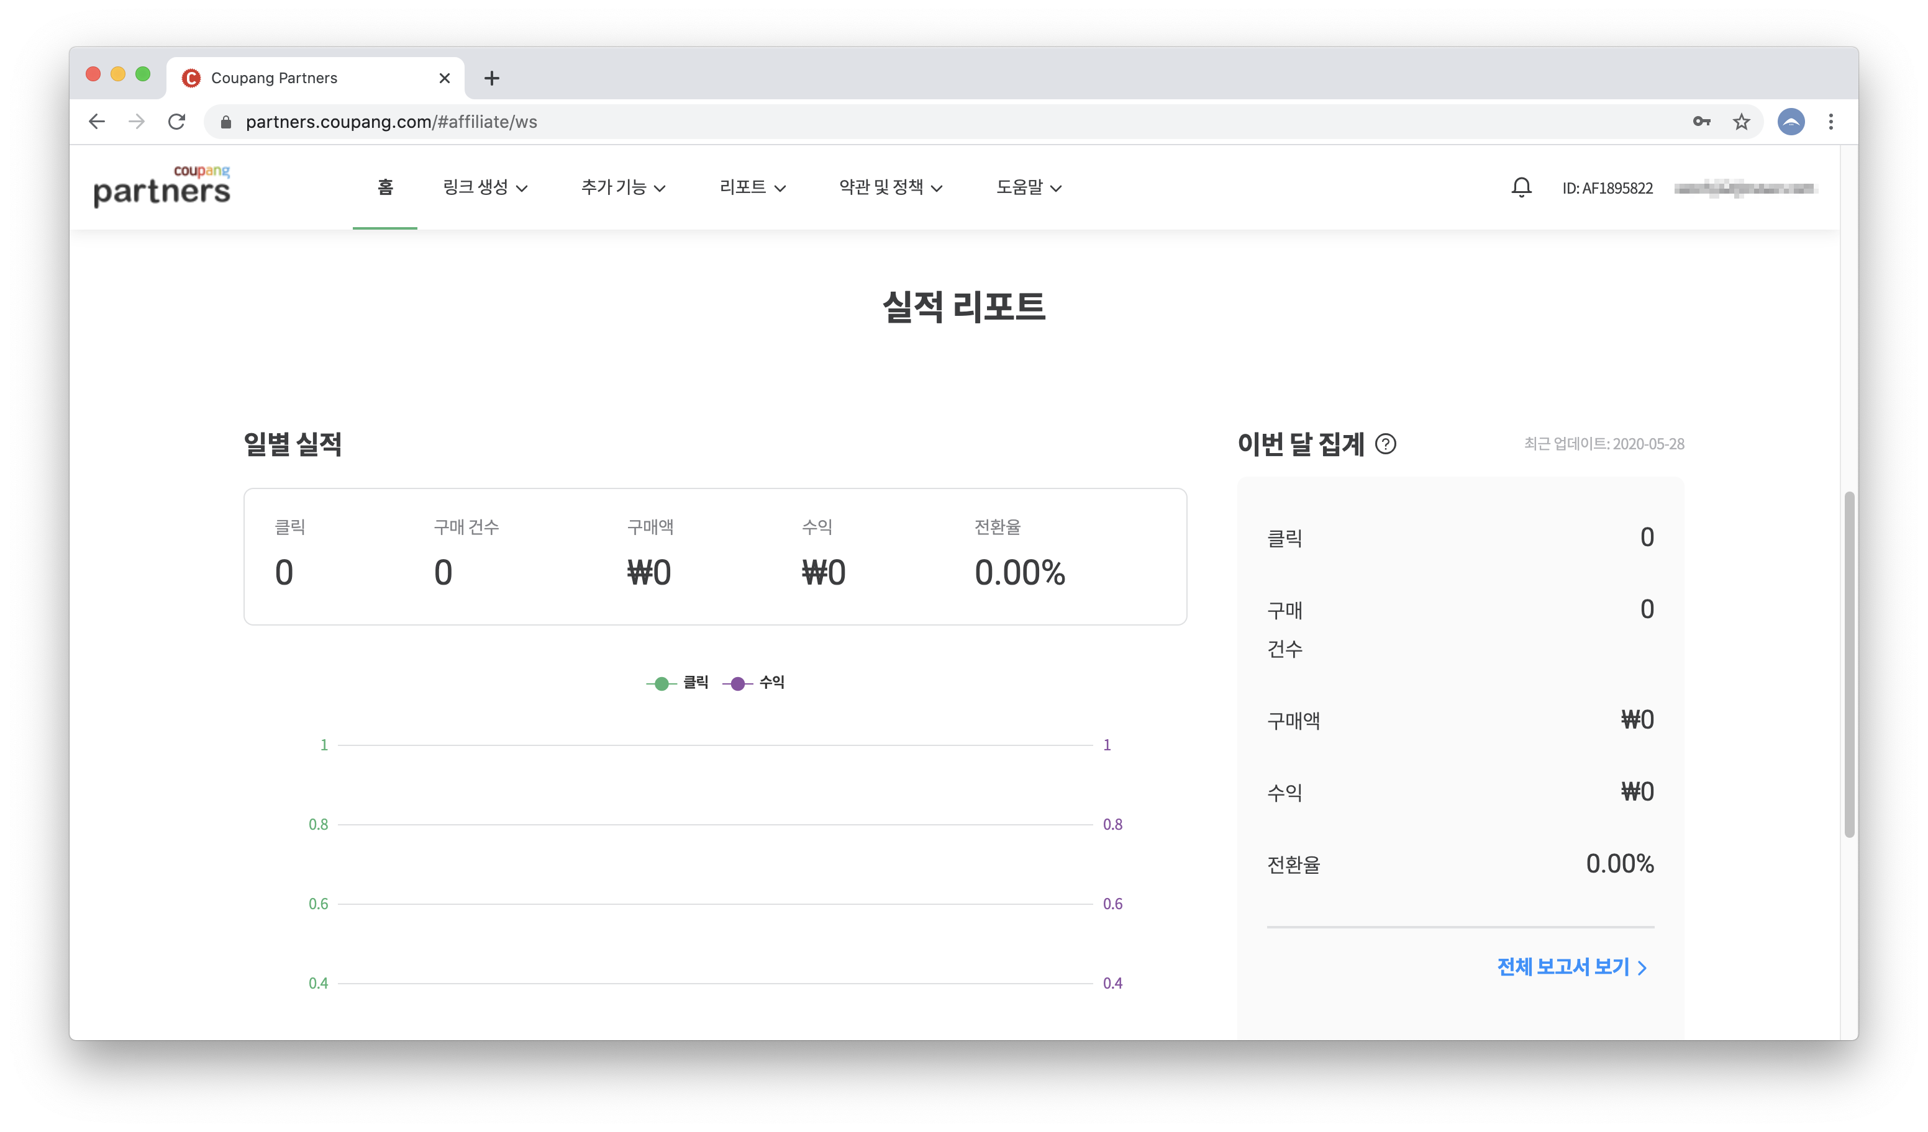Click the Coupang Partners logo
This screenshot has height=1132, width=1928.
[x=161, y=187]
